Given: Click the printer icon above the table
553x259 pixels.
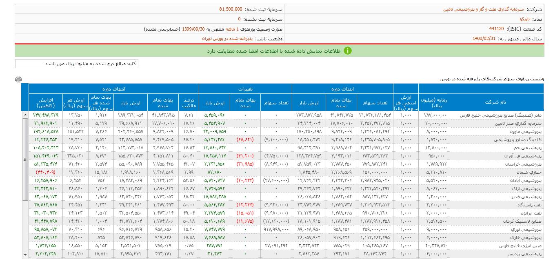Looking at the screenshot, I should click(x=18, y=79).
